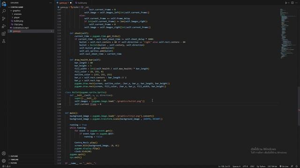
Task: Expand the OUTLINE section
Action: (x=14, y=156)
